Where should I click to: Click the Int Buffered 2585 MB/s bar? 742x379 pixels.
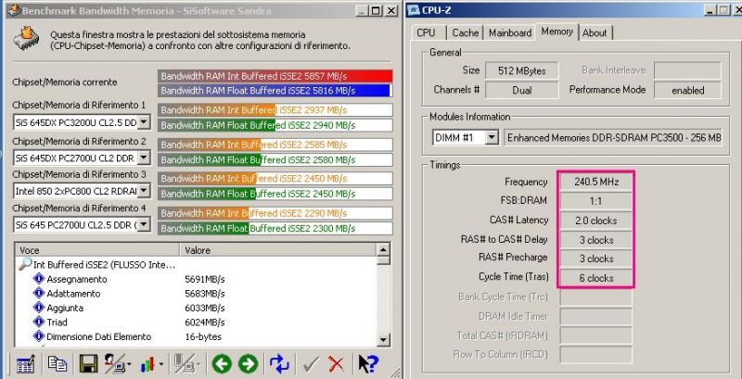(x=275, y=145)
